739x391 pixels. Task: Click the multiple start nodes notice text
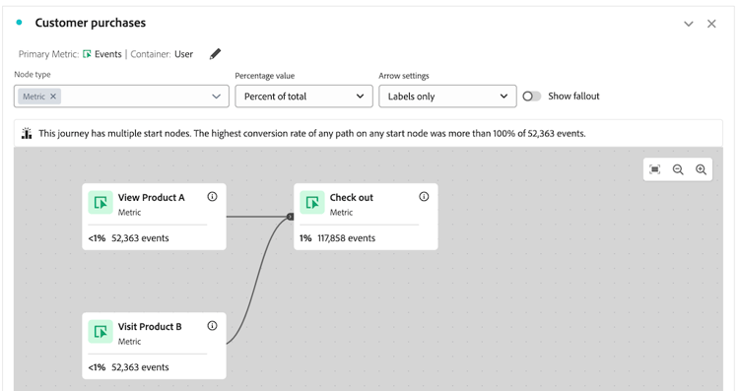click(x=312, y=133)
